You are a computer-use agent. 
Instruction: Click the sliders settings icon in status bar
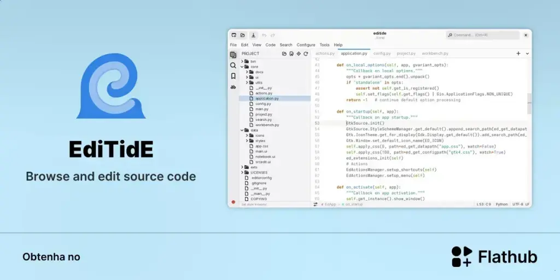click(316, 205)
